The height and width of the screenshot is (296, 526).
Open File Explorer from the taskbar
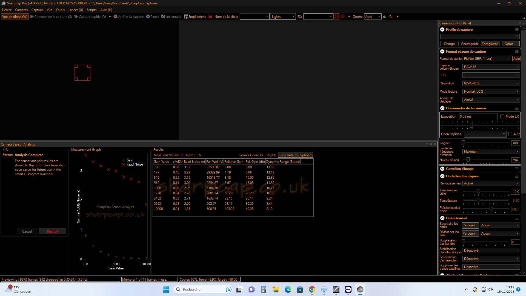pos(276,289)
